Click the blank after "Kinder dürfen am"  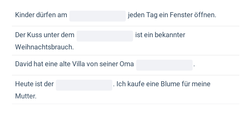(97, 16)
